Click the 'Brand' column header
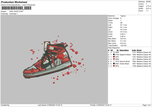This screenshot has width=152, height=107. point(139,50)
